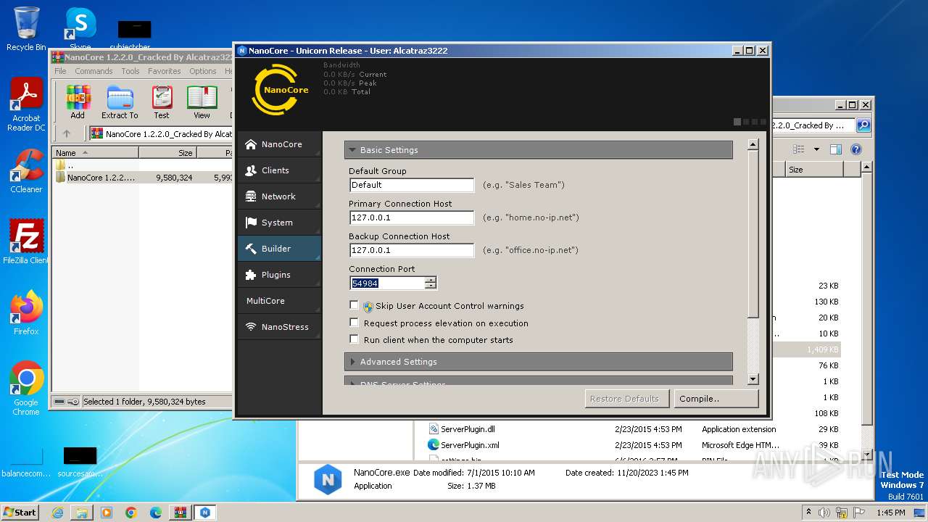The image size is (928, 522).
Task: Switch to the Clients sidebar tab
Action: (x=279, y=170)
